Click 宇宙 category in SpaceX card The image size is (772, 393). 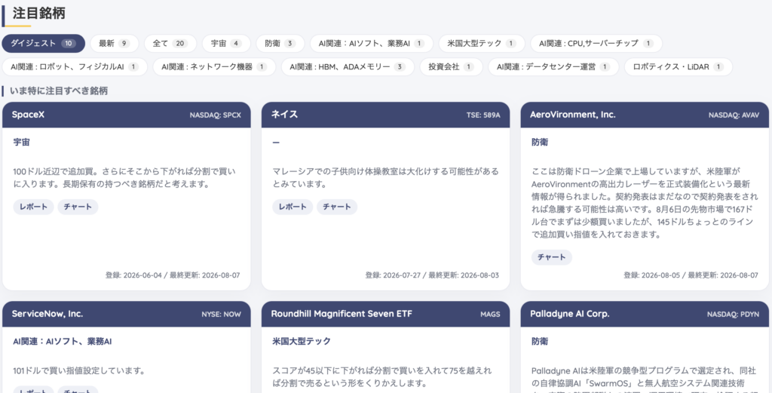[21, 143]
